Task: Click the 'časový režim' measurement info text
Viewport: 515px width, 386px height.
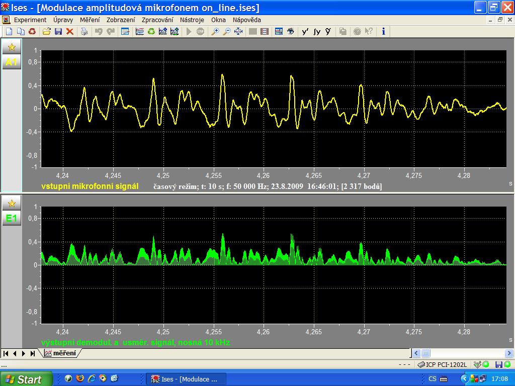Action: pyautogui.click(x=268, y=187)
